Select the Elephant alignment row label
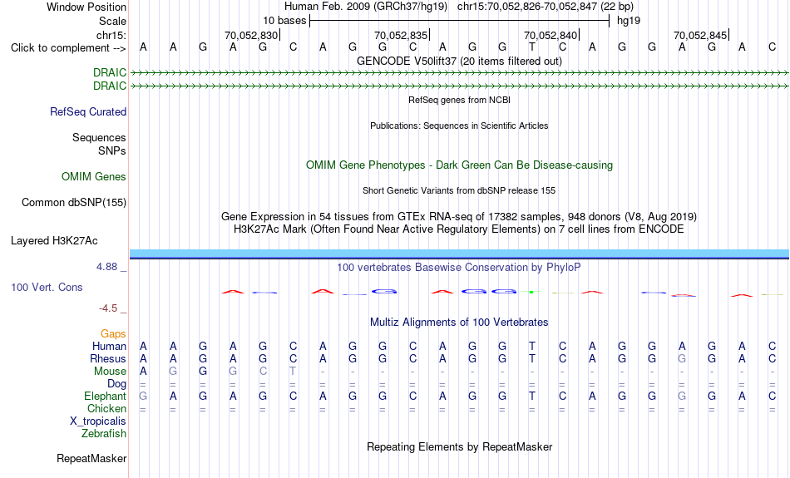 click(105, 397)
